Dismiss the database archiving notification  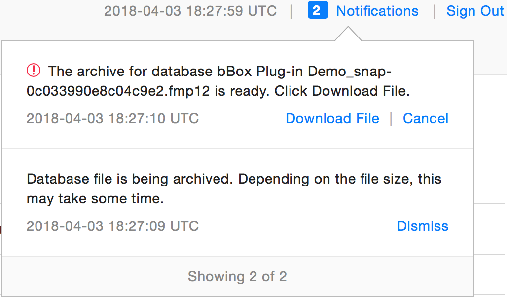click(422, 226)
